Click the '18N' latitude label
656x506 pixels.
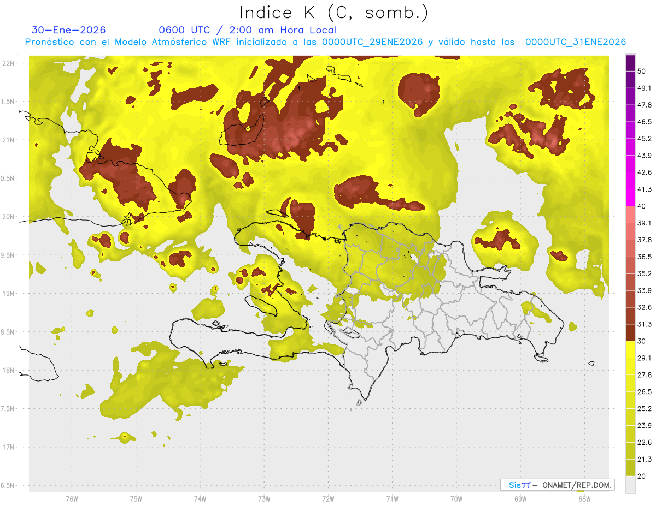8,370
